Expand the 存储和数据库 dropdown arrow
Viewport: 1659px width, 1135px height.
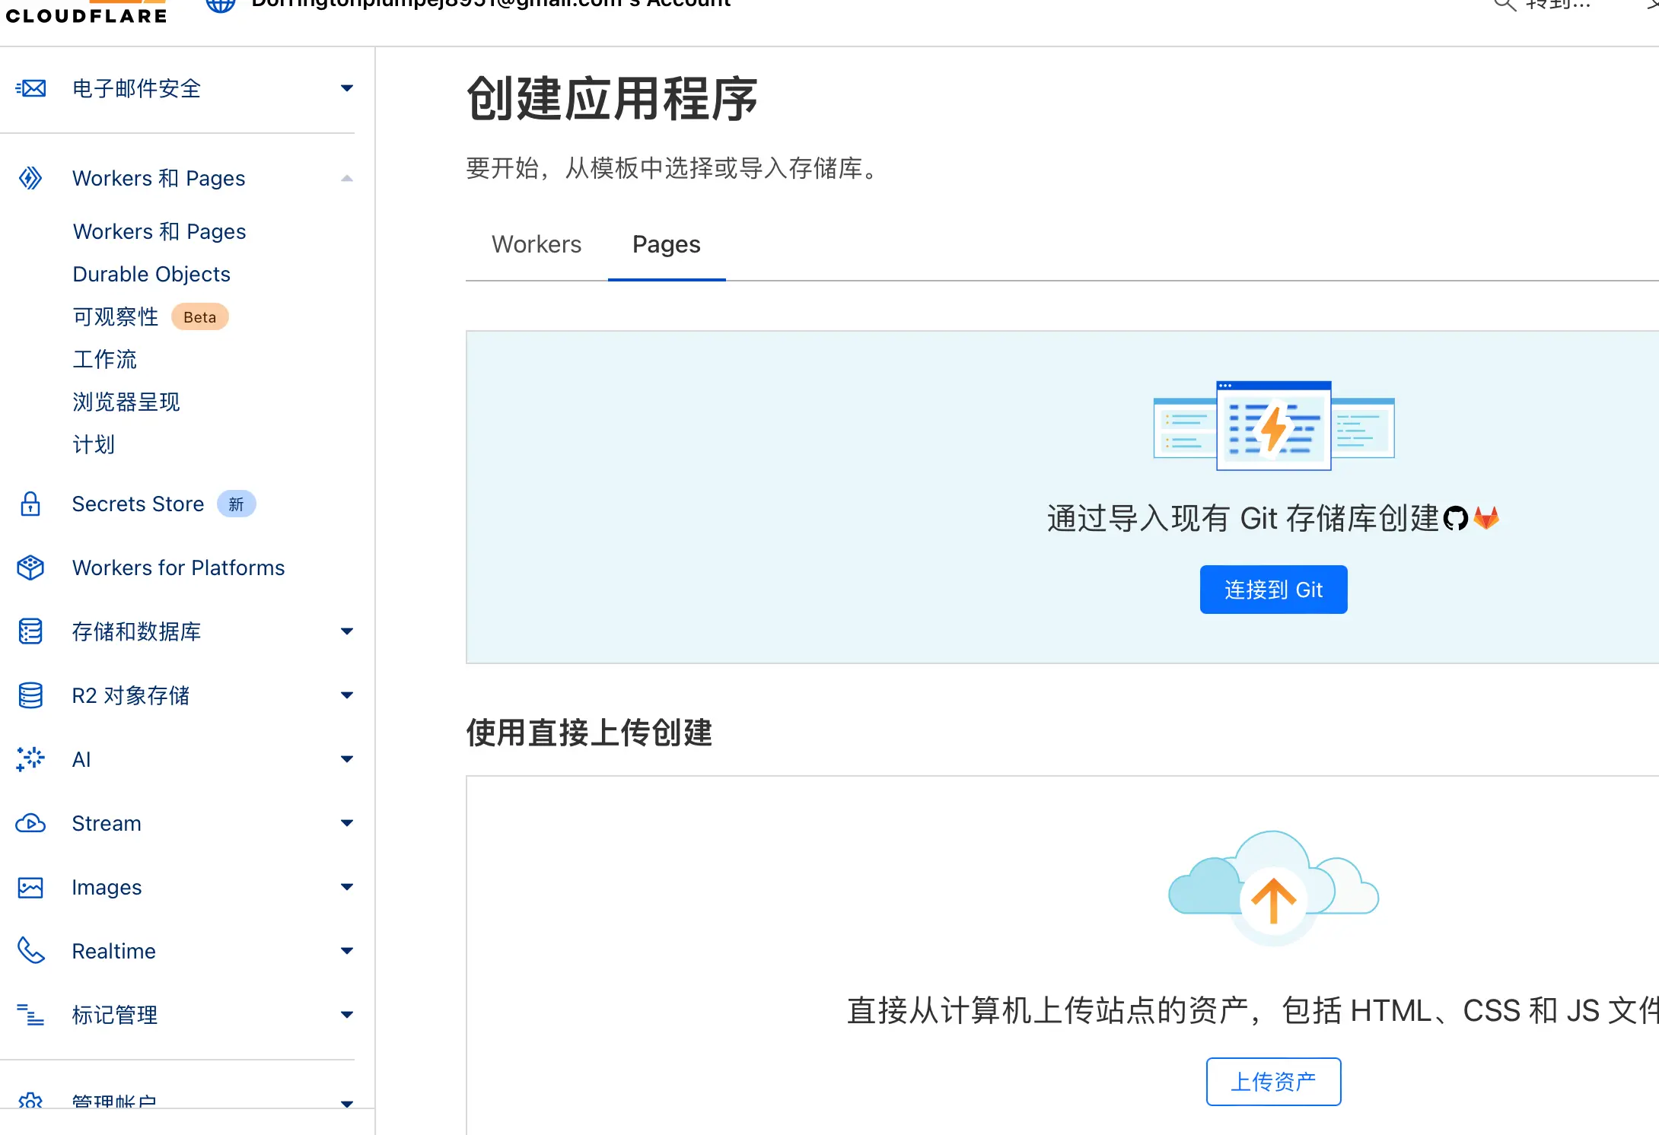pyautogui.click(x=347, y=631)
